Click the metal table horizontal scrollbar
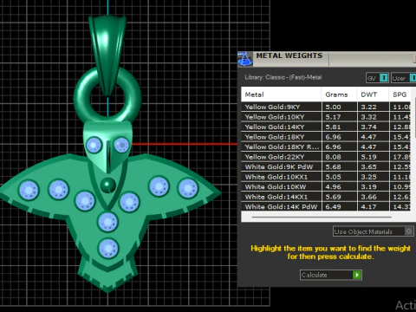Viewport: 416px width, 312px height. [x=322, y=217]
